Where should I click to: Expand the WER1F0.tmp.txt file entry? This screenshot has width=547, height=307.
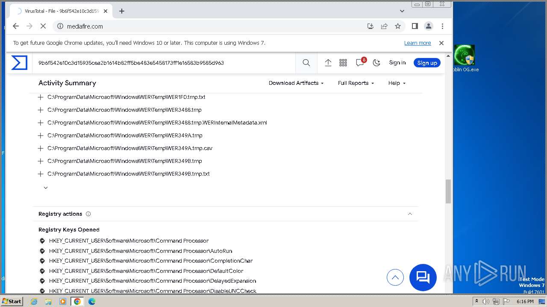point(41,97)
